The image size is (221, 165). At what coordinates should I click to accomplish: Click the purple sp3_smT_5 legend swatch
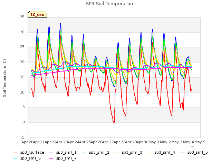183,153
